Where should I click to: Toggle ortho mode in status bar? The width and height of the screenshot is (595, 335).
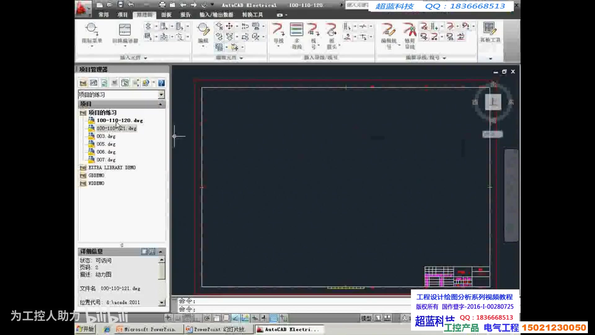click(197, 318)
